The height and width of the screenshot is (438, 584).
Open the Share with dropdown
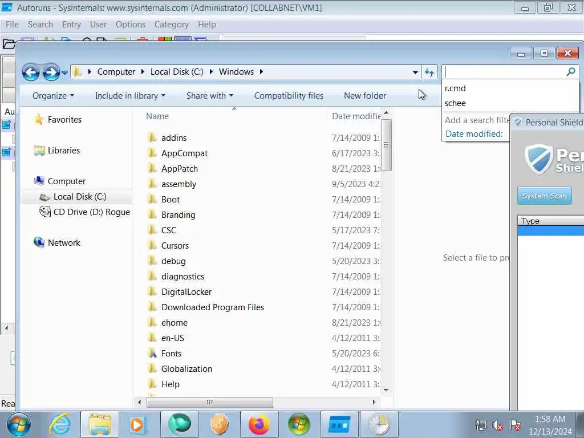click(x=210, y=96)
